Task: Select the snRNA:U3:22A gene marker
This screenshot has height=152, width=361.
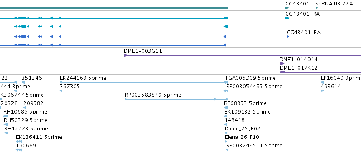Action: tap(317, 8)
